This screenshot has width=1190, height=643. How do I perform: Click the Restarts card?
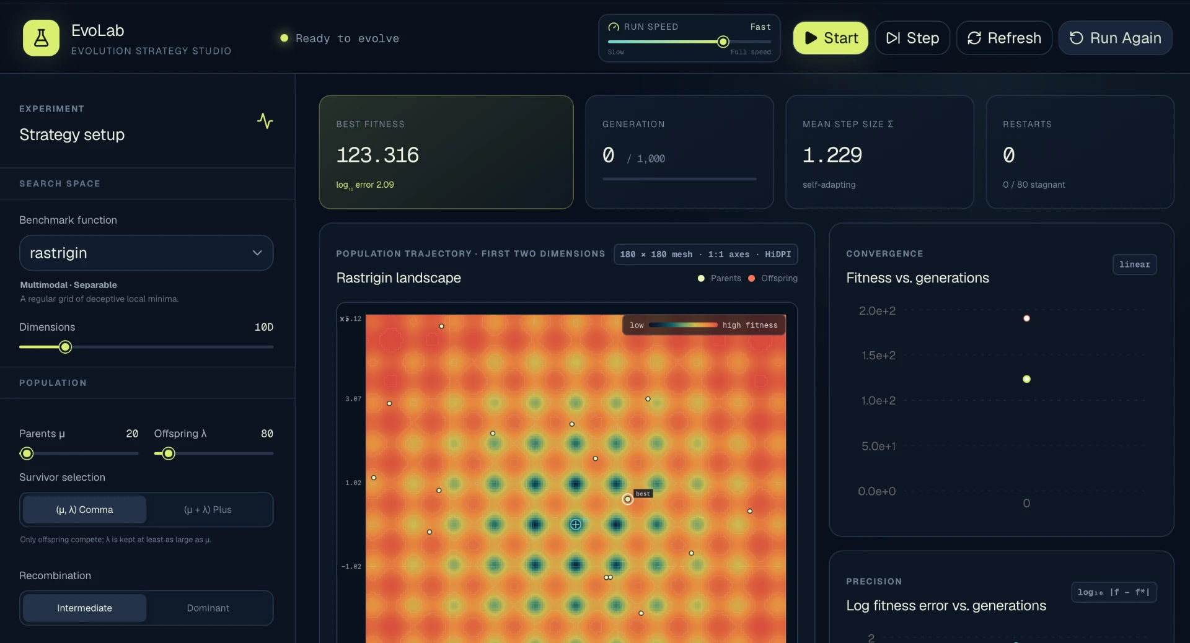[x=1080, y=152]
